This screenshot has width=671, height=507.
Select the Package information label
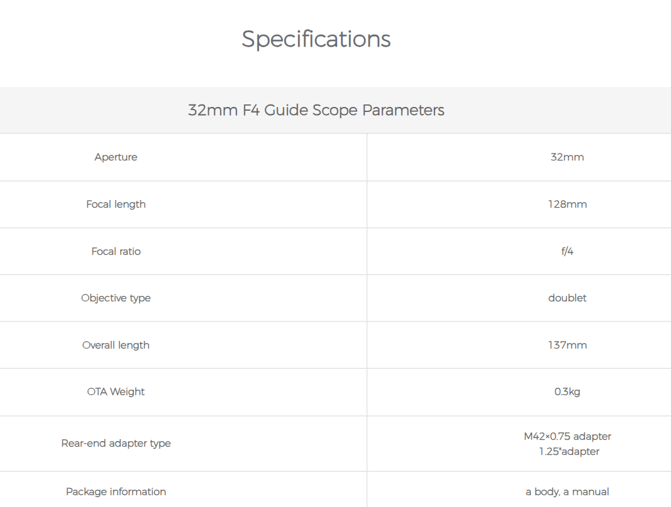click(x=116, y=492)
